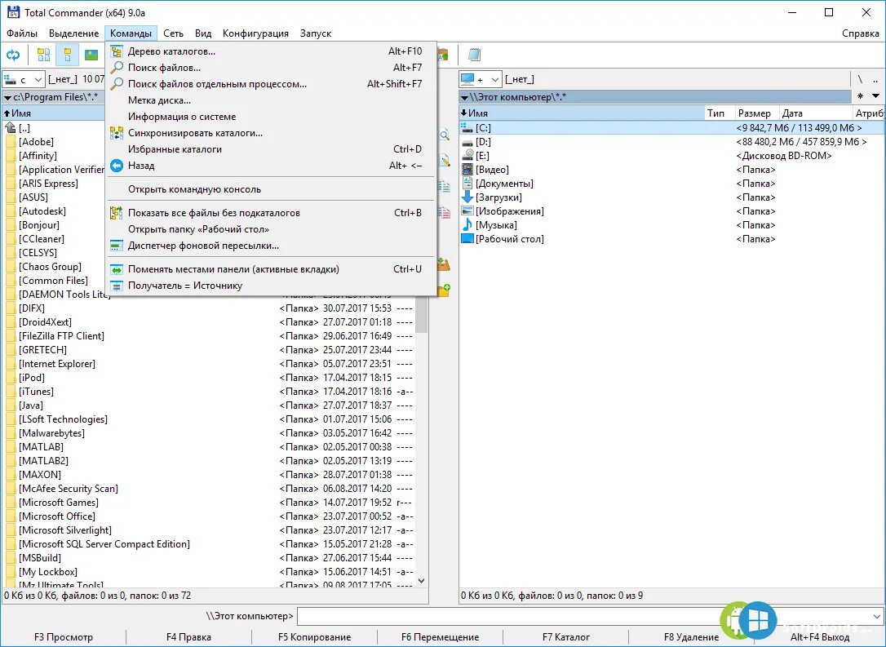Expand left path c:\Program Files history arrow
The width and height of the screenshot is (886, 647).
pos(7,98)
